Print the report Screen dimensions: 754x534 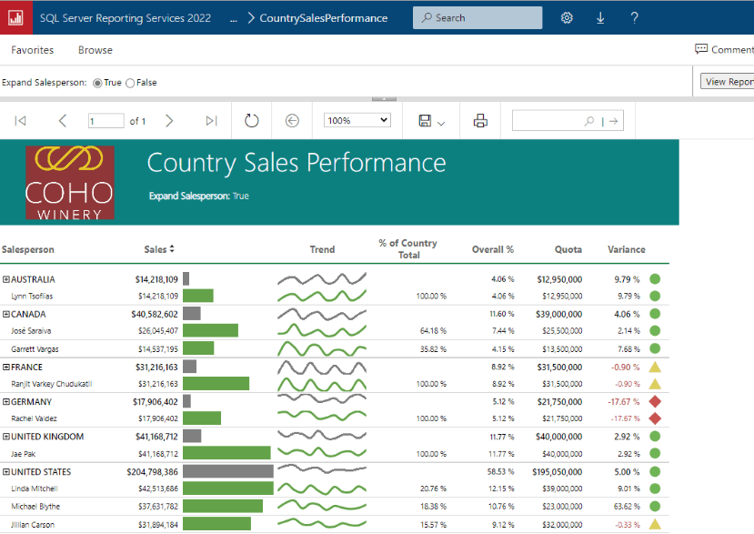(x=480, y=121)
